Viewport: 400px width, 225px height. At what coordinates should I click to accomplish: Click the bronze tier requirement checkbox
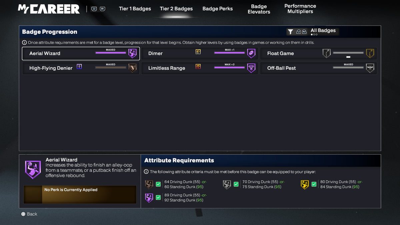(x=158, y=184)
